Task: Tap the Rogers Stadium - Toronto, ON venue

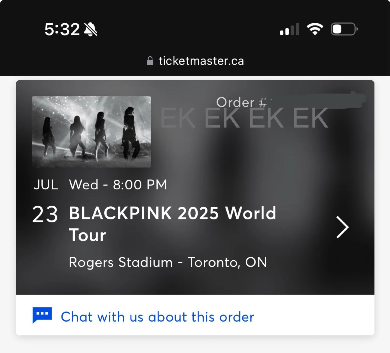Action: (168, 262)
